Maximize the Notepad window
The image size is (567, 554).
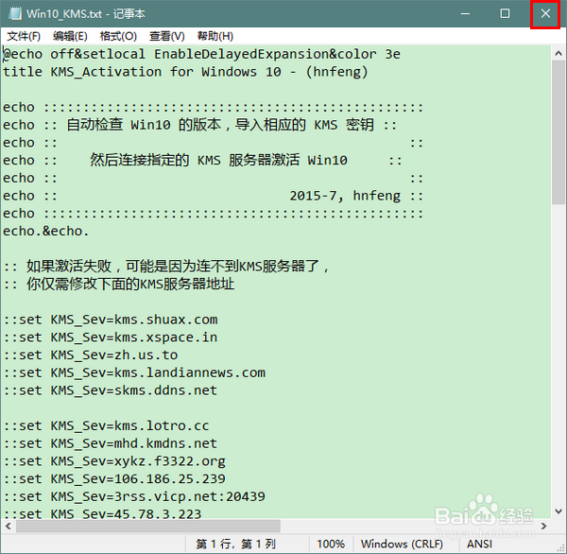505,14
